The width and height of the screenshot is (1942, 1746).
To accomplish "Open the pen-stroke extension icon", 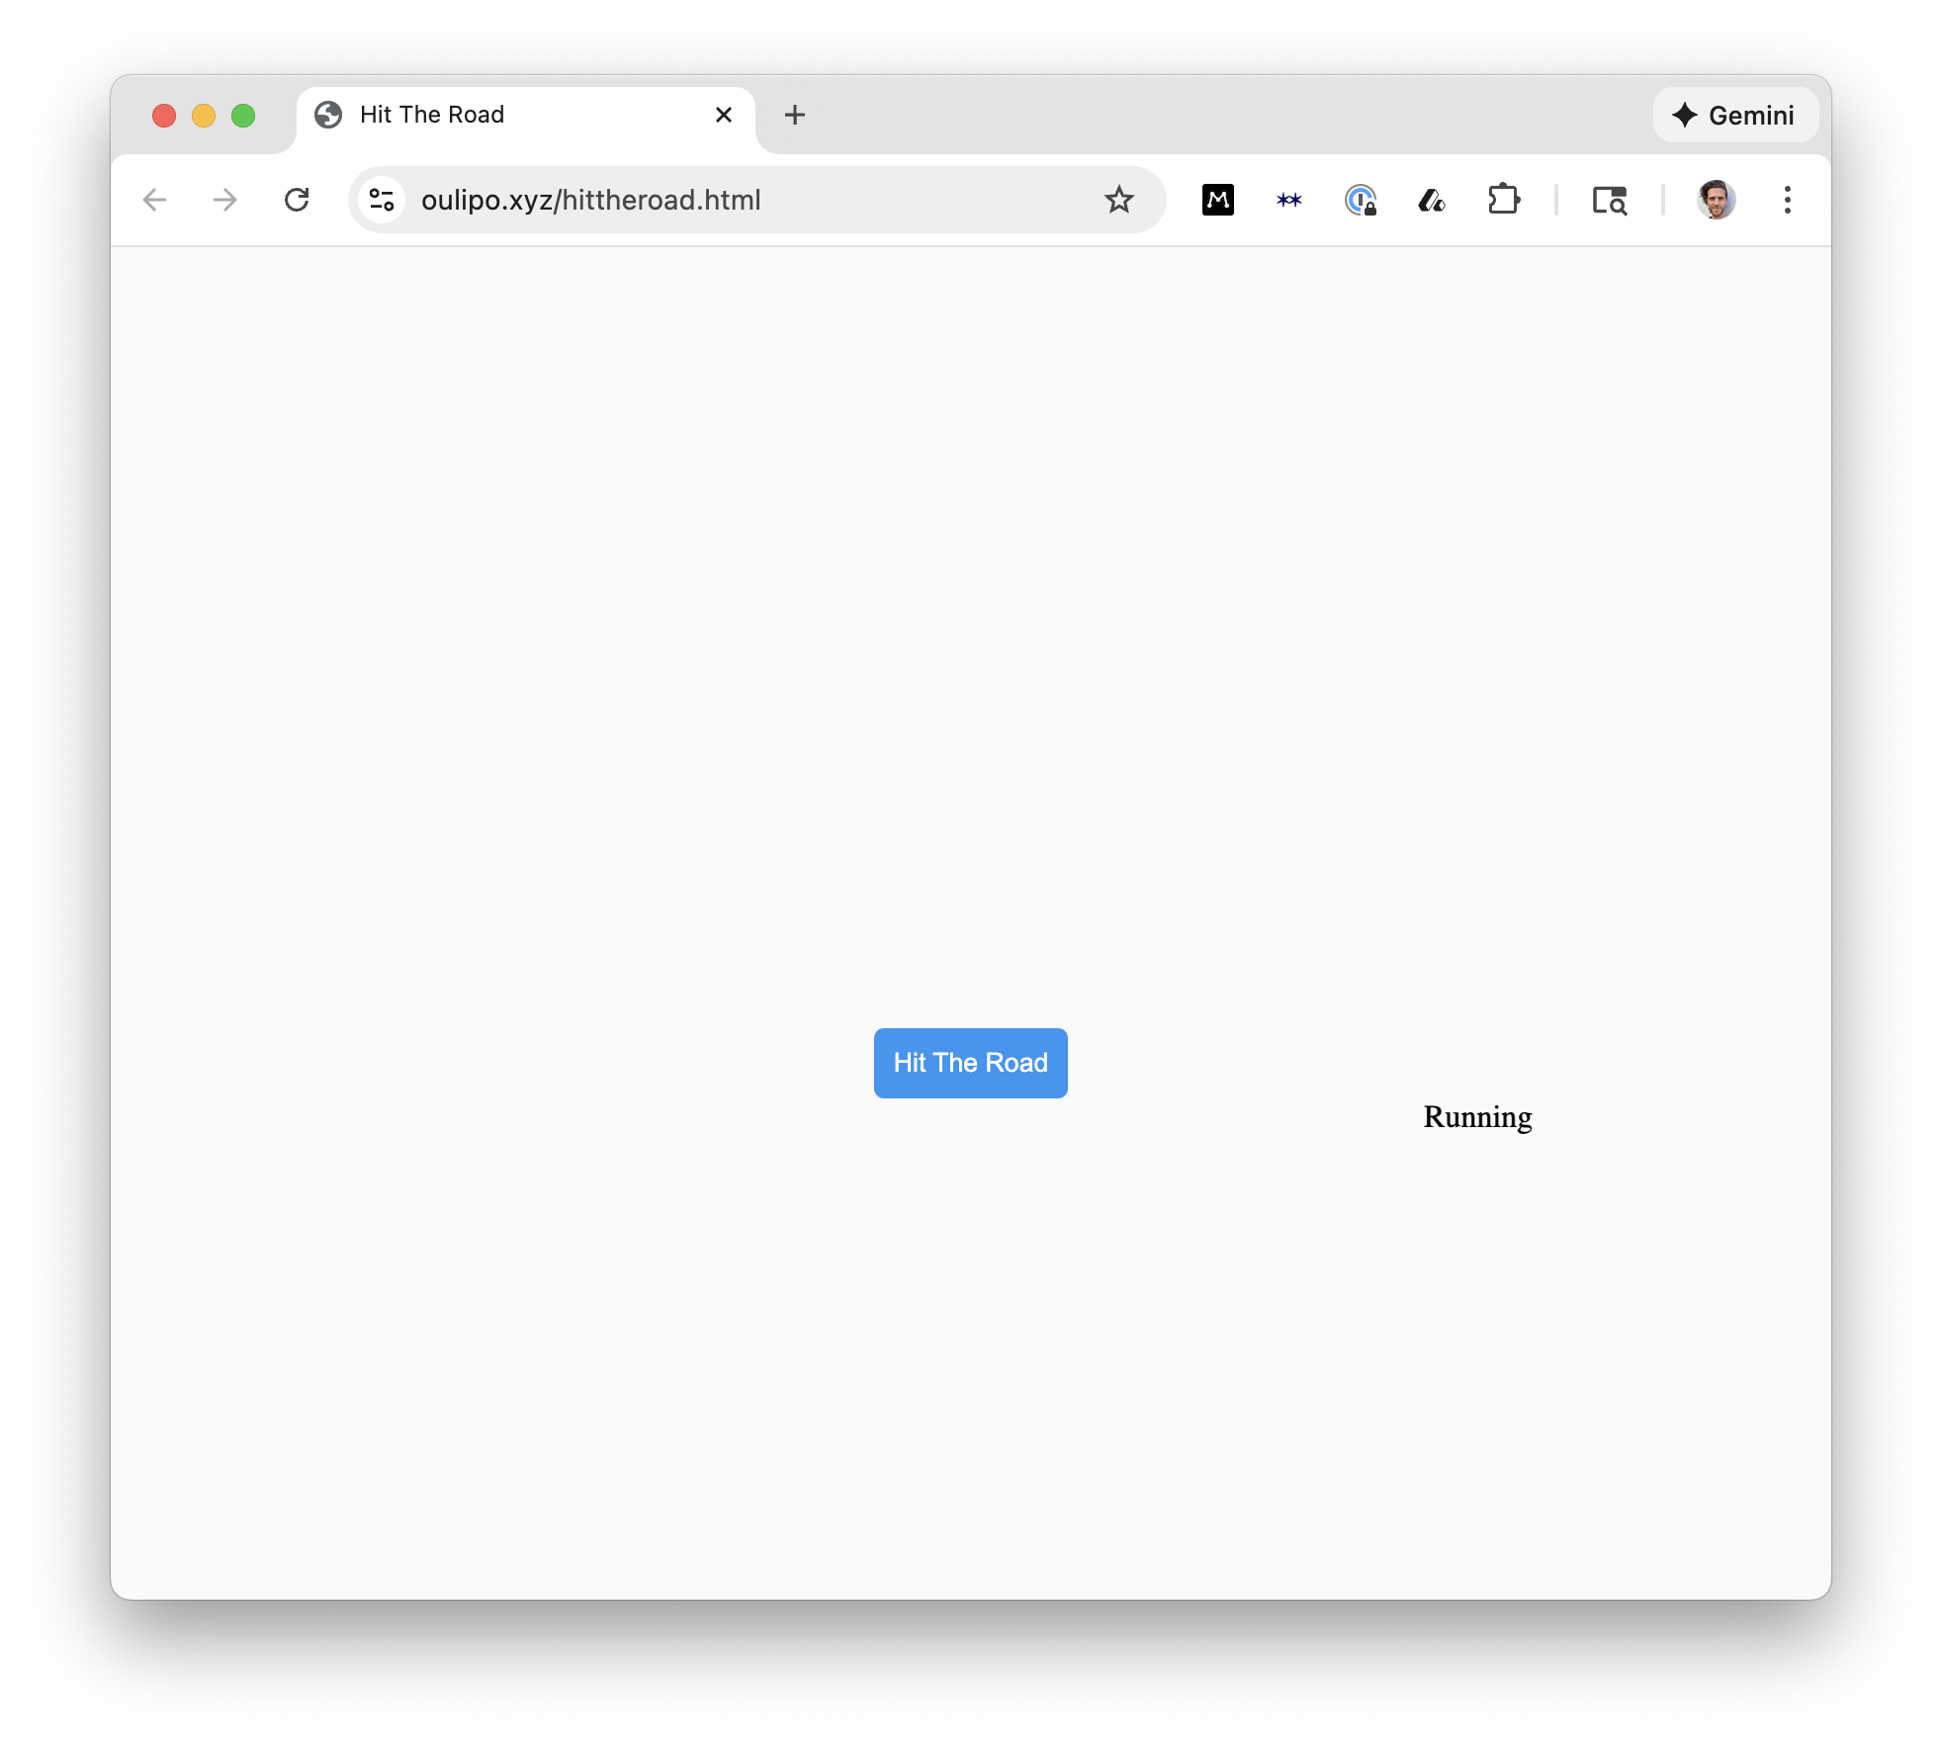I will pyautogui.click(x=1432, y=201).
